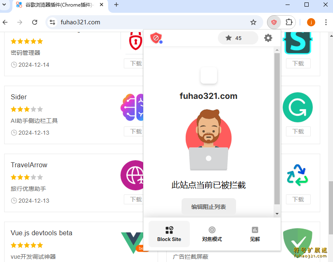Click the TravelArrow three-star rating
Viewport: 333px width, 262px height.
click(27, 177)
